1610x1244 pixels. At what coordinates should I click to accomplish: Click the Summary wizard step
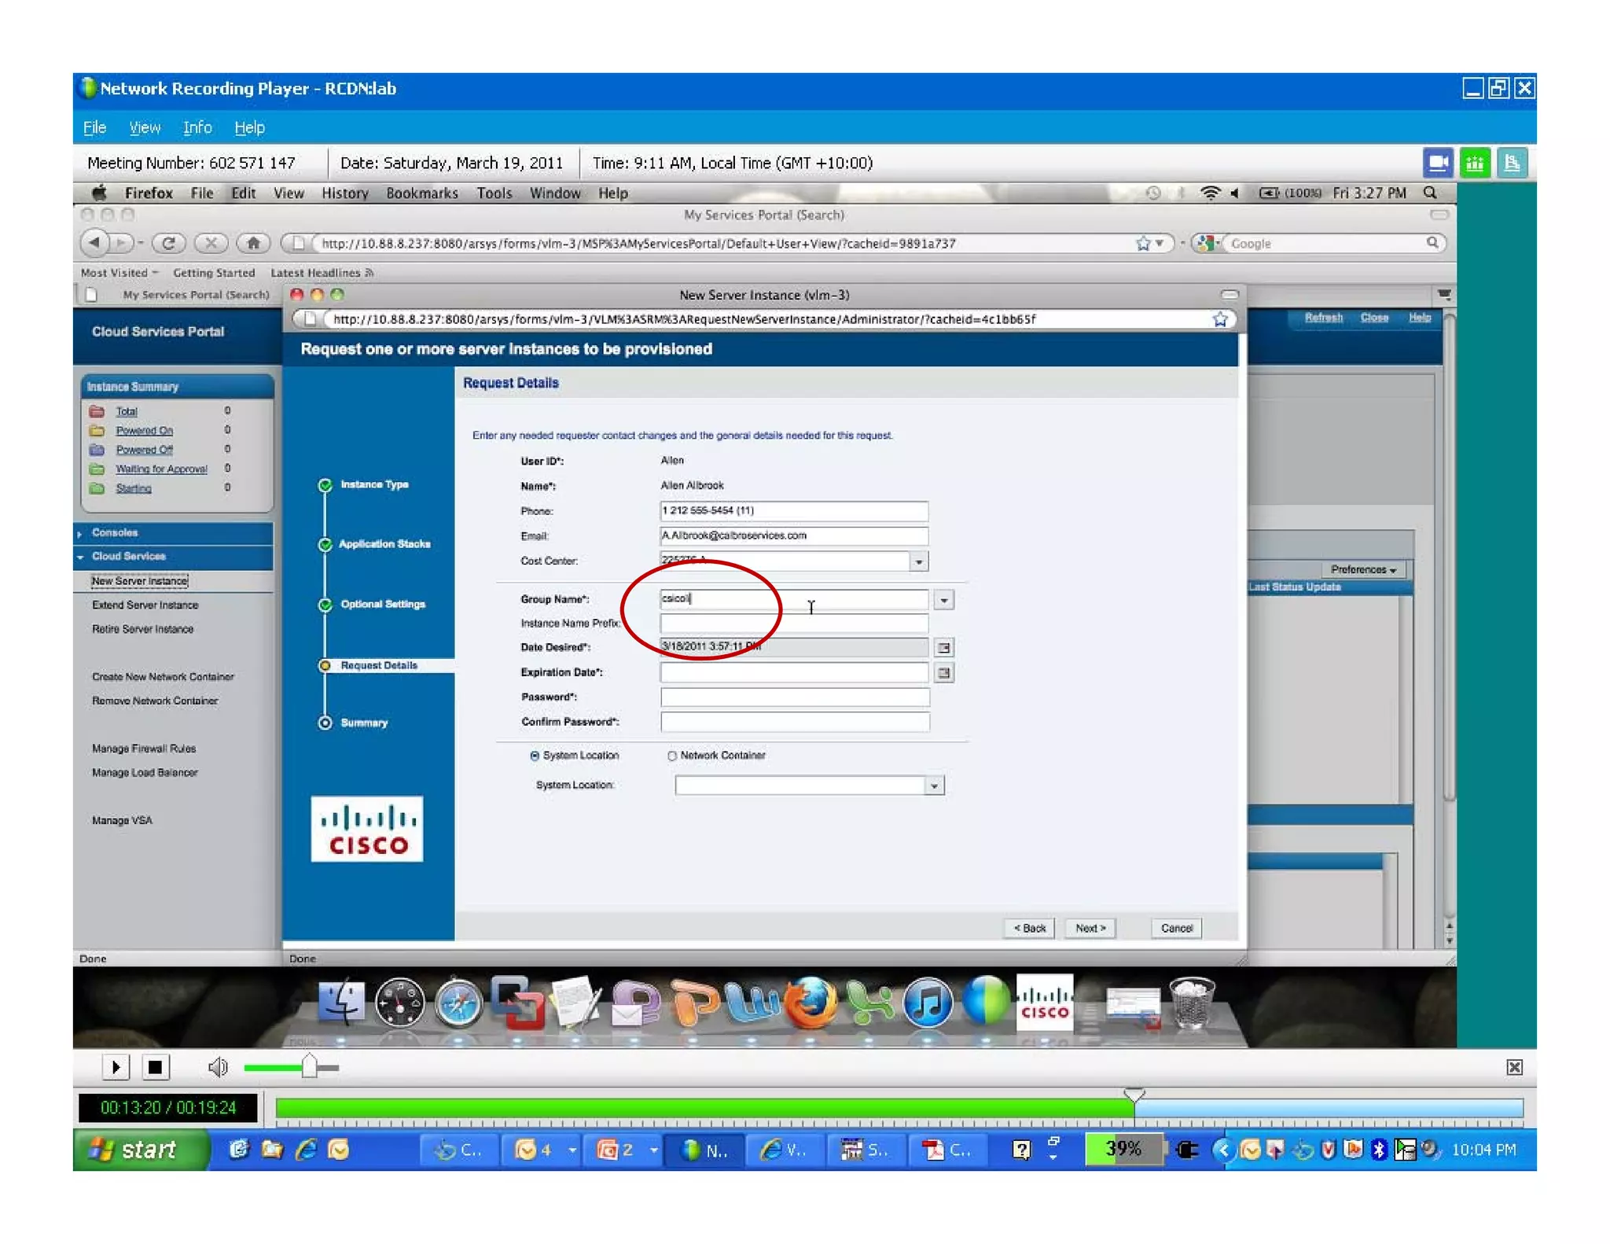click(x=363, y=723)
